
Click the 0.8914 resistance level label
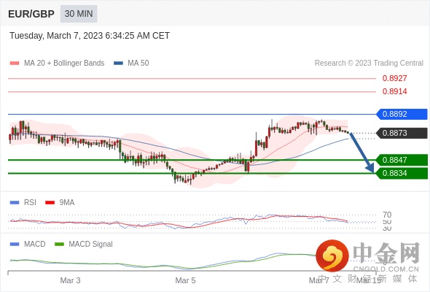point(394,91)
